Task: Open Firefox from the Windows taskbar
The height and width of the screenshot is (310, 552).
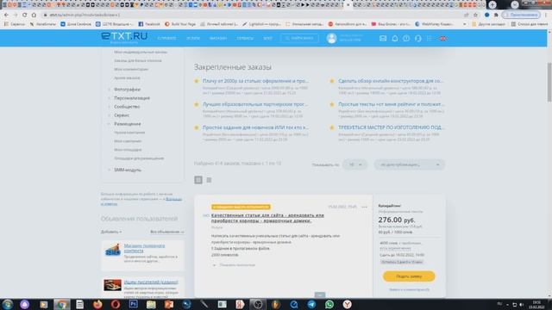Action: coord(97,304)
